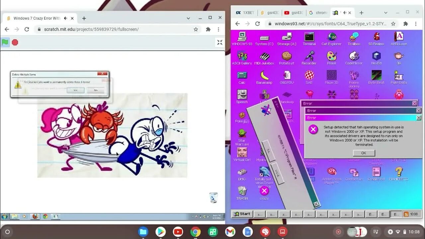Open SAE checkered ball icon
This screenshot has height=239, width=425.
(309, 78)
